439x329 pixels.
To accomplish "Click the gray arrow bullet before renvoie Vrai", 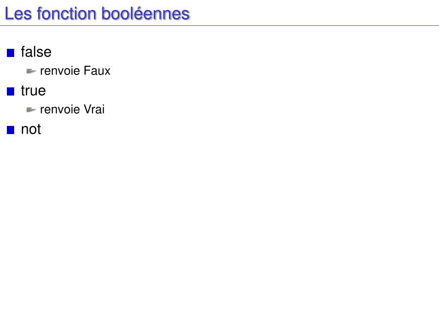I will click(x=31, y=110).
